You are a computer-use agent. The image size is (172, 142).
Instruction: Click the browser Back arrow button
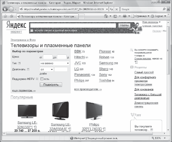pyautogui.click(x=5, y=9)
